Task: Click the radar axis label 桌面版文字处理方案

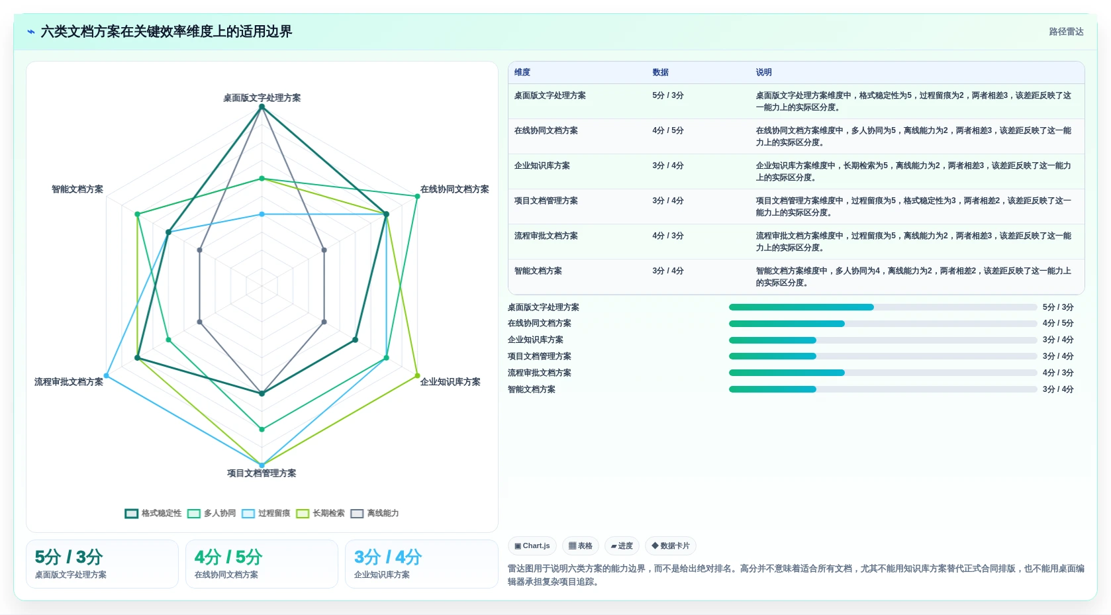Action: tap(262, 98)
